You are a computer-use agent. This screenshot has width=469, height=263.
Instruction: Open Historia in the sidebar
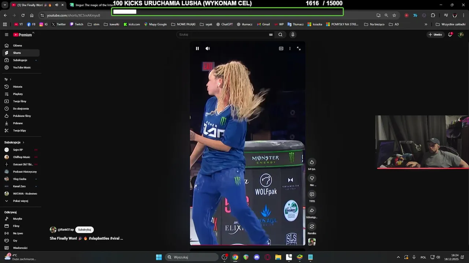click(21, 87)
